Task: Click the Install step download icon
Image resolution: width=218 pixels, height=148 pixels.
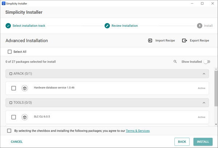Action: (199, 26)
